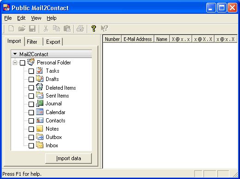
Task: Click the Paste clipboard icon
Action: [67, 29]
